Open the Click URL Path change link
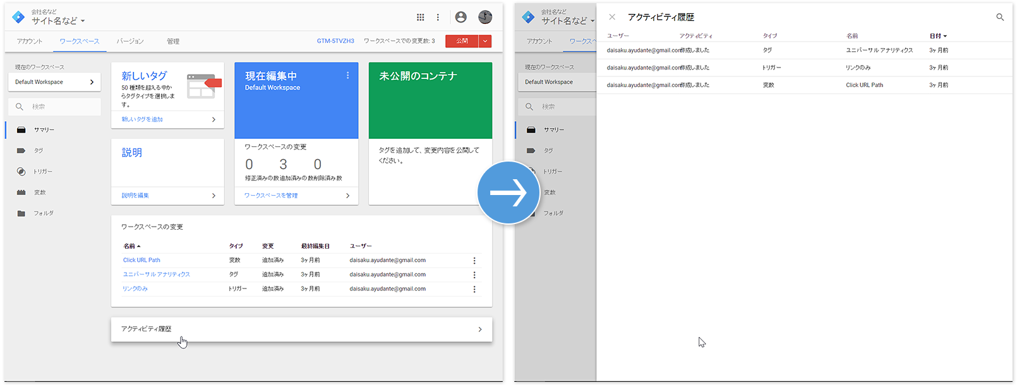 [141, 260]
